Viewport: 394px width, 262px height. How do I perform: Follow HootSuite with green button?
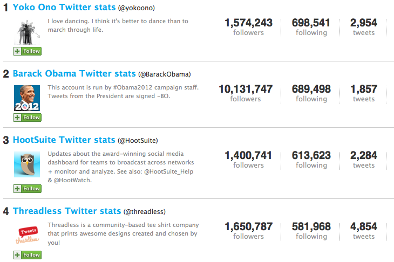[x=27, y=189]
